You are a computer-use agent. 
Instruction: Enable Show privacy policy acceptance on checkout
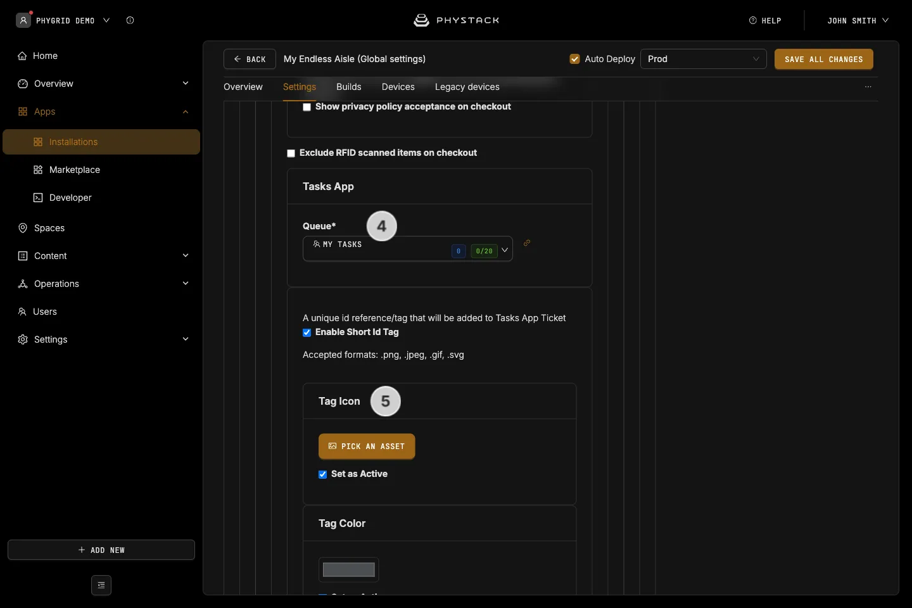(x=307, y=107)
